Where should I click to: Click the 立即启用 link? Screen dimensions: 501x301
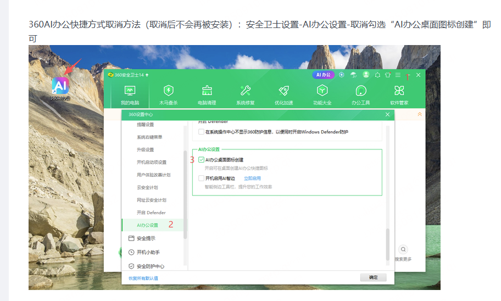(x=252, y=179)
